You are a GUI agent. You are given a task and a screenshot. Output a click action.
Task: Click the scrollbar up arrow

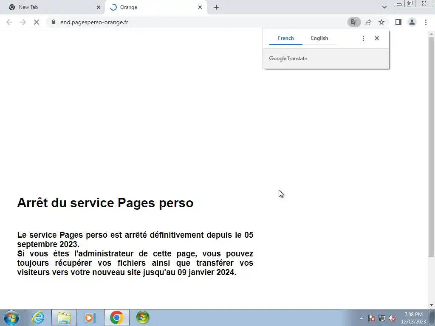pos(431,34)
